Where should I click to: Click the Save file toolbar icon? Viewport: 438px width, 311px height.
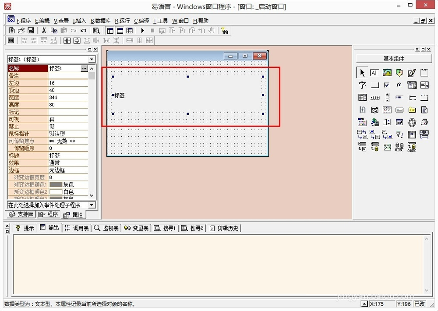[31, 31]
